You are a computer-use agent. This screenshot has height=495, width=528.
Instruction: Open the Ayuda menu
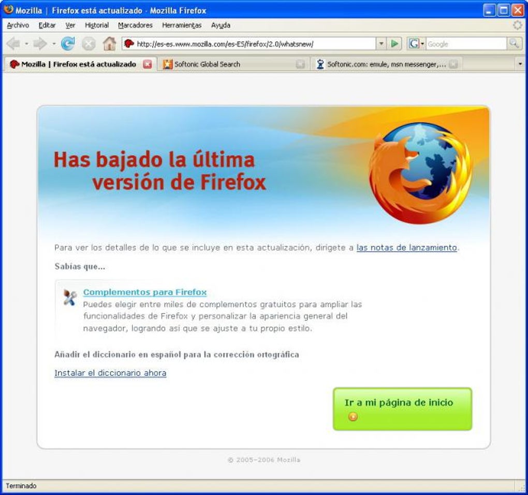pos(221,25)
